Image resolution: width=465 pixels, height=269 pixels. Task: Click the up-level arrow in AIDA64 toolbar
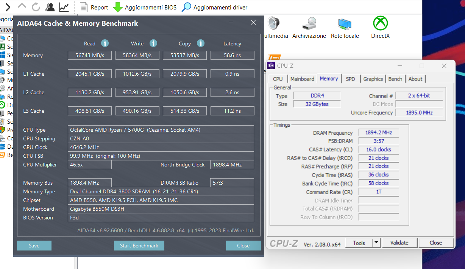[22, 6]
